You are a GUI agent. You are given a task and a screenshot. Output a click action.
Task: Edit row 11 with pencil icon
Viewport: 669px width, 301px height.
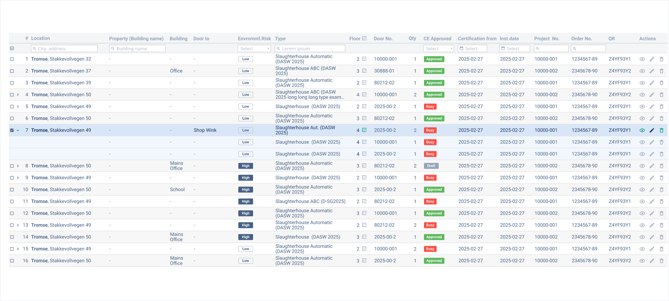point(652,201)
